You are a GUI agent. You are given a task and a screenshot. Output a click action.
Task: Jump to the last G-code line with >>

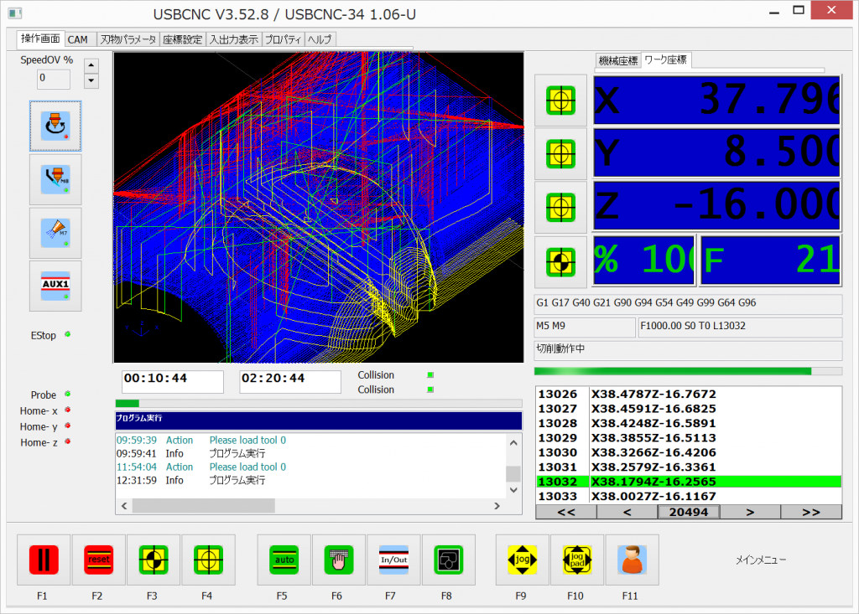[x=810, y=512]
